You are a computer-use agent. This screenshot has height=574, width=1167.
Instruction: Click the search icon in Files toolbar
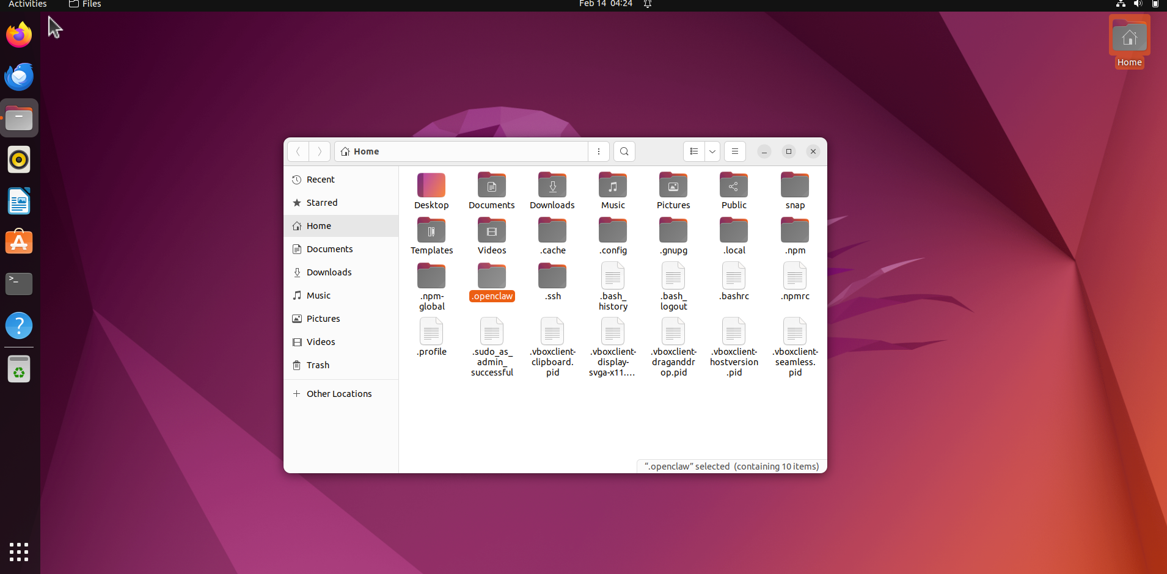coord(624,151)
